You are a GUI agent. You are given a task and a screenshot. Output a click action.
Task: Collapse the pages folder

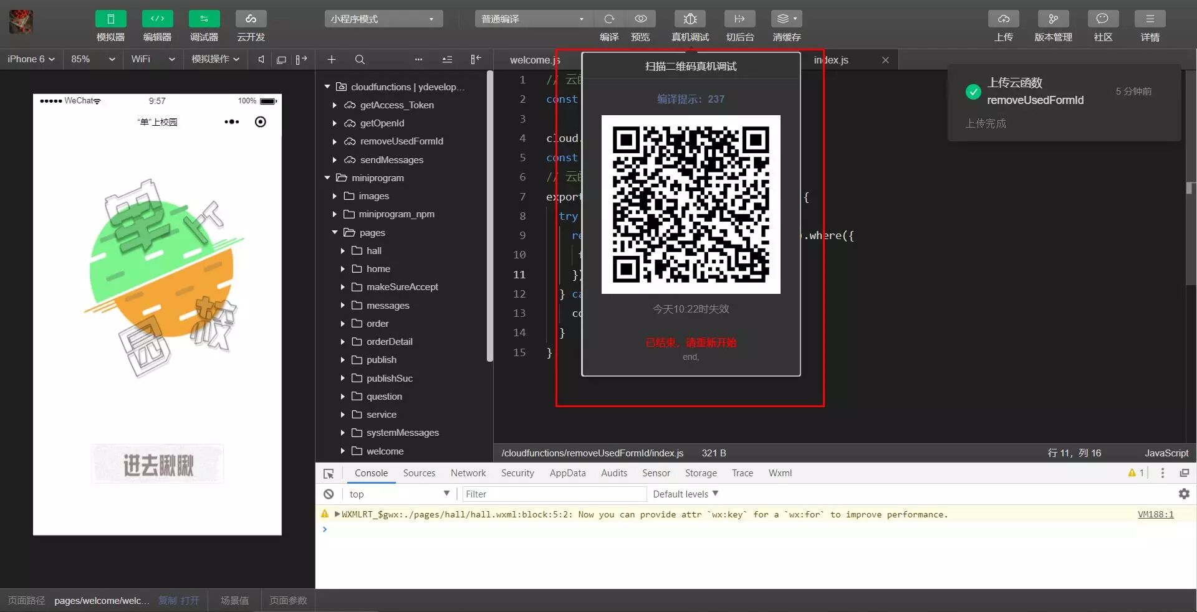point(335,233)
